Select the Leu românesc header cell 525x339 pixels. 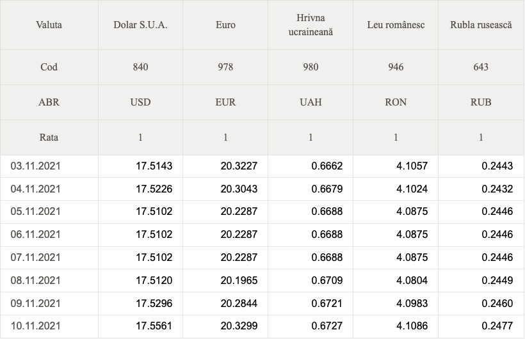[x=396, y=25]
